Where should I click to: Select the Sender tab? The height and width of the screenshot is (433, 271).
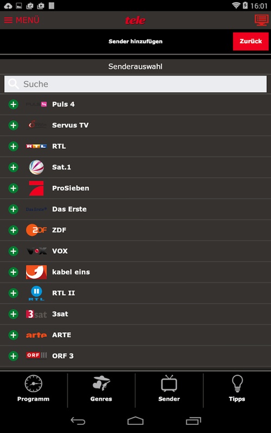coord(169,388)
